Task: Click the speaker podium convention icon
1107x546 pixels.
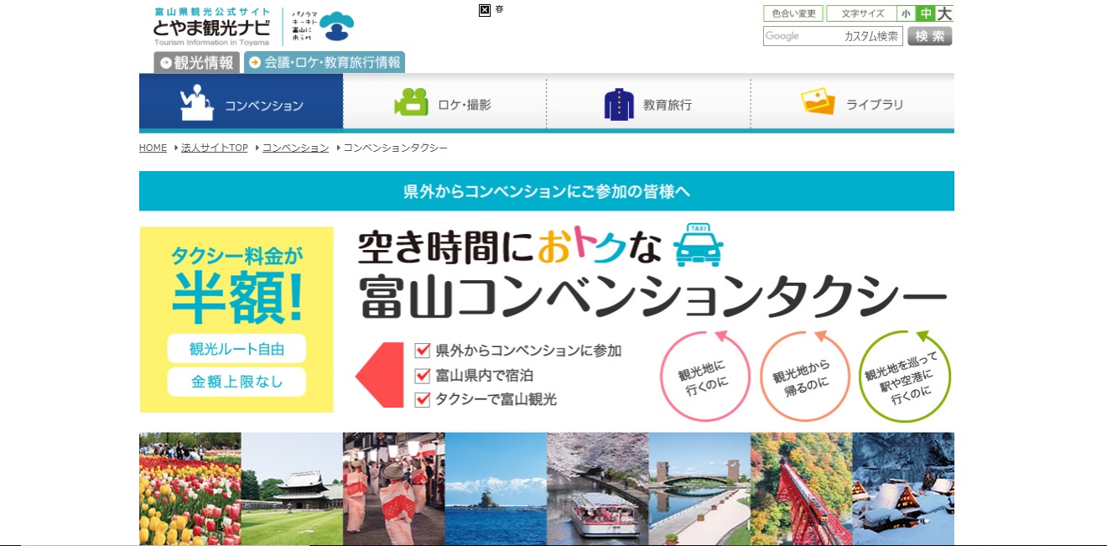Action: (x=198, y=102)
